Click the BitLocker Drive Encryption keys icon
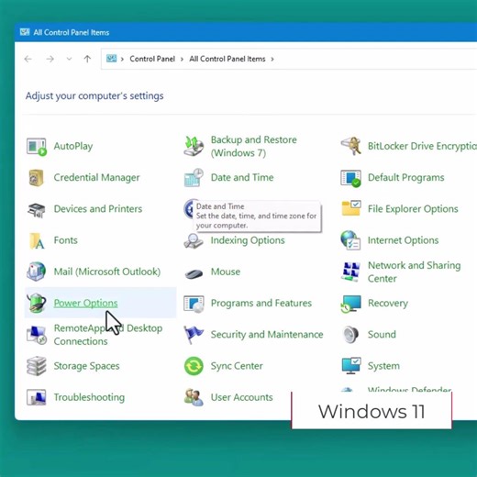This screenshot has height=477, width=477. [x=350, y=146]
